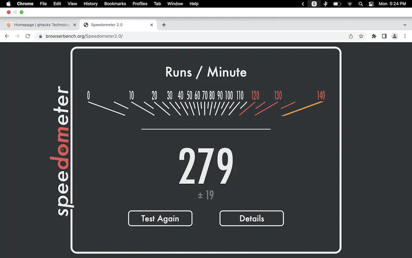This screenshot has height=258, width=412.
Task: Open the View menu
Action: coord(72,4)
